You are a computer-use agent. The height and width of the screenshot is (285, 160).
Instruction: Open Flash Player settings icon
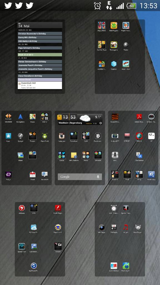click(x=58, y=208)
